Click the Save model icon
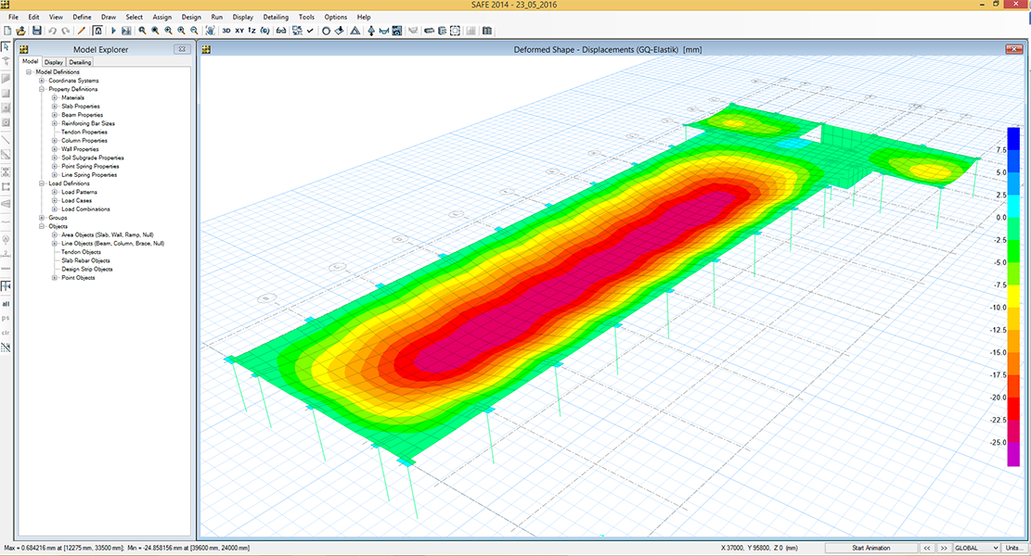 coord(36,31)
